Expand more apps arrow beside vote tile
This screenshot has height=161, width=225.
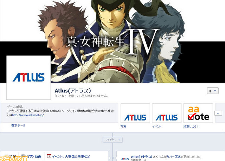(218, 113)
